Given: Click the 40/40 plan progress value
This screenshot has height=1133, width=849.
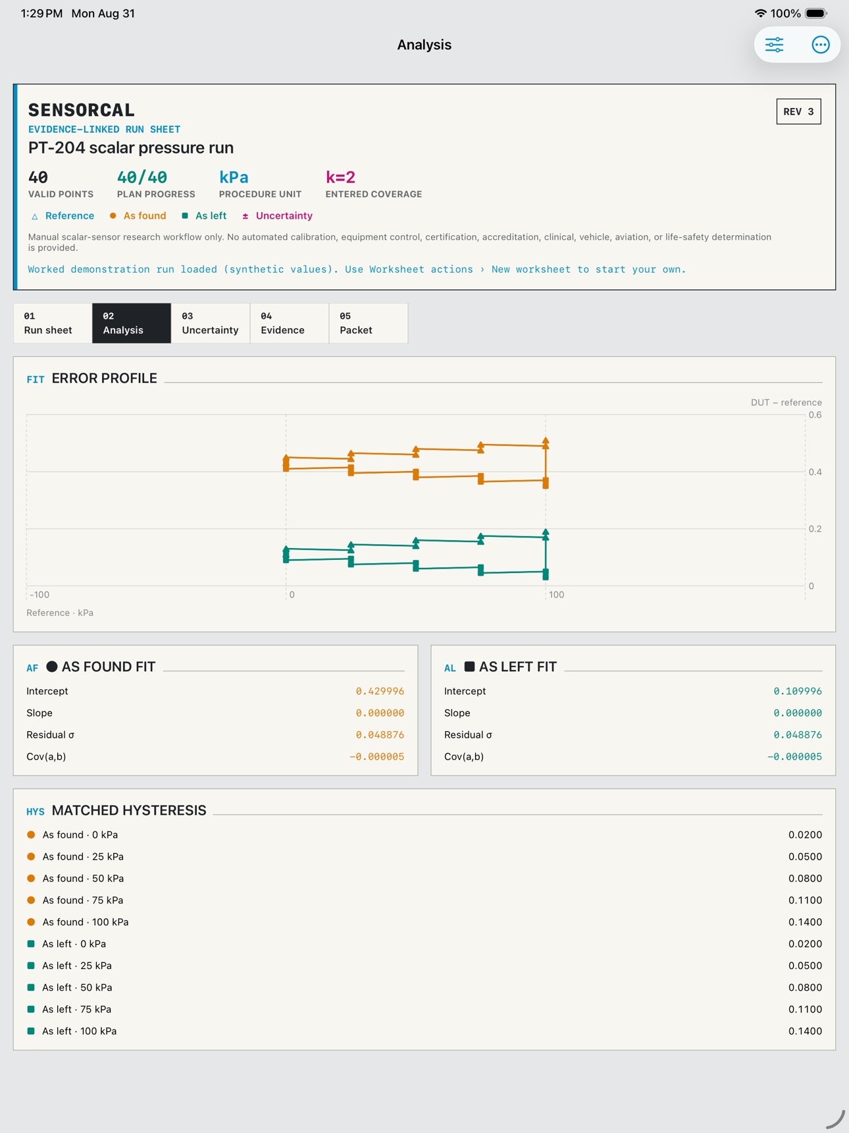Looking at the screenshot, I should tap(142, 177).
